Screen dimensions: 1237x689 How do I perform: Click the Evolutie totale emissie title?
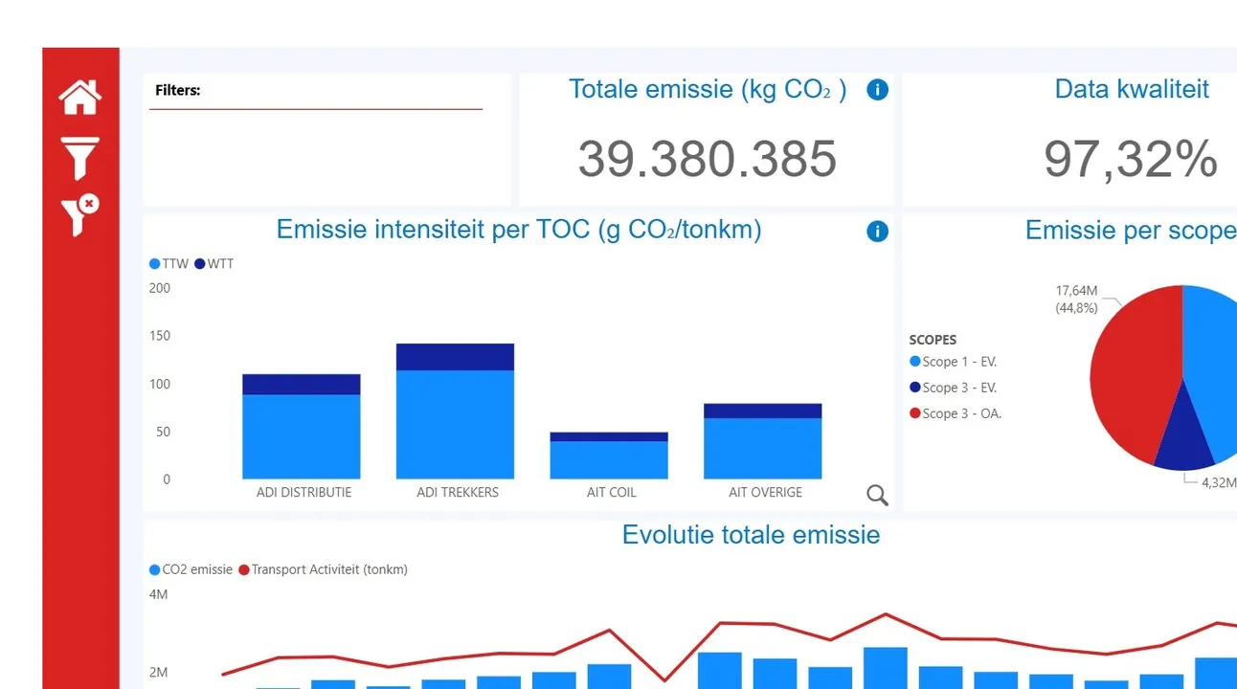751,534
